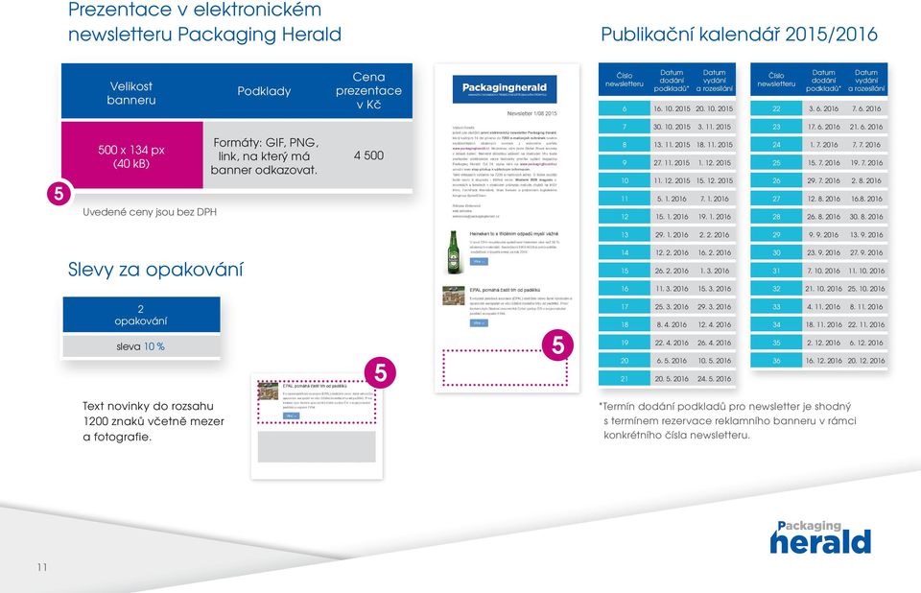Click the footnote '*Termín dodání podkladů' text
This screenshot has width=921, height=593.
tap(727, 421)
